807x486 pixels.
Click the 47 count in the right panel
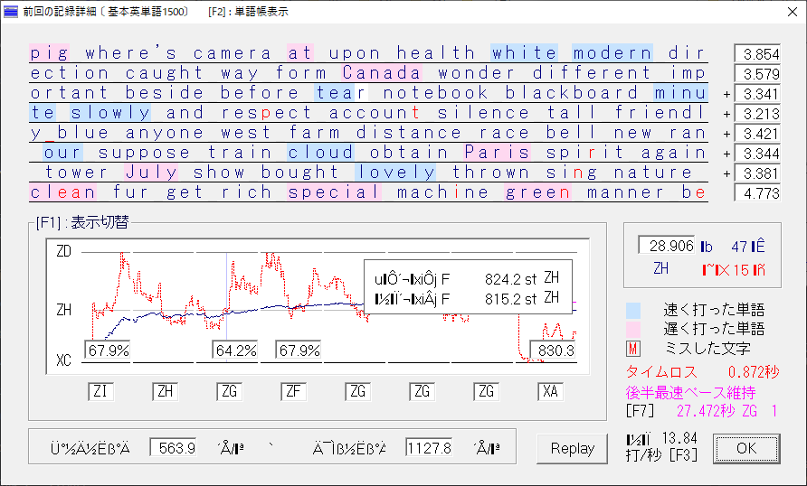tap(739, 247)
